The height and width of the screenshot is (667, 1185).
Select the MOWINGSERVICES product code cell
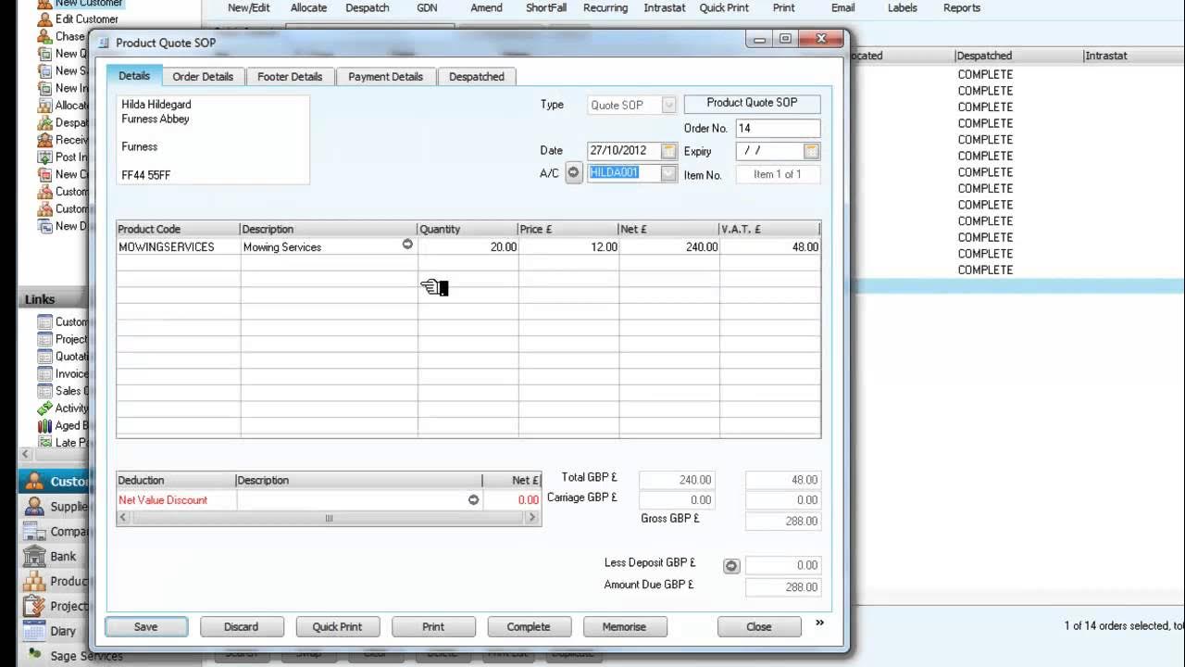tap(178, 247)
